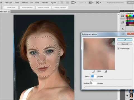Select the Aspectos esenciales workspace

click(x=116, y=2)
